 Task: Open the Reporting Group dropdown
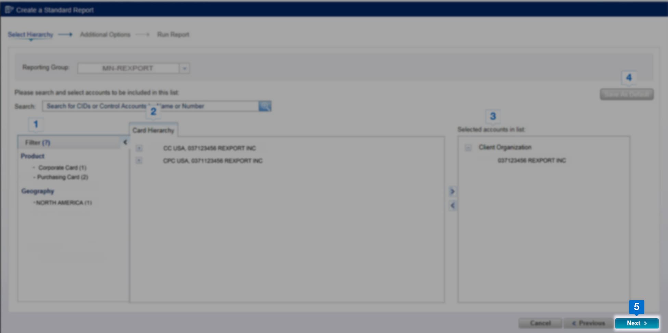tap(185, 68)
